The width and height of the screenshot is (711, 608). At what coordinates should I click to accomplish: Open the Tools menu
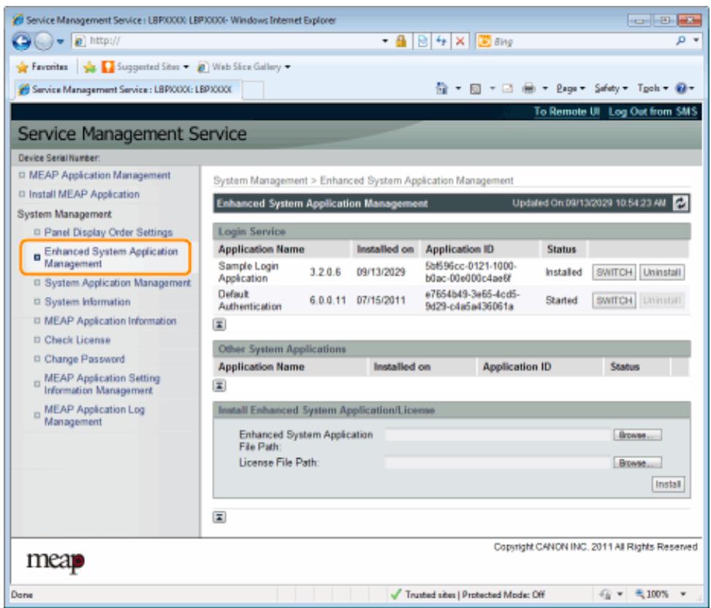[x=653, y=89]
